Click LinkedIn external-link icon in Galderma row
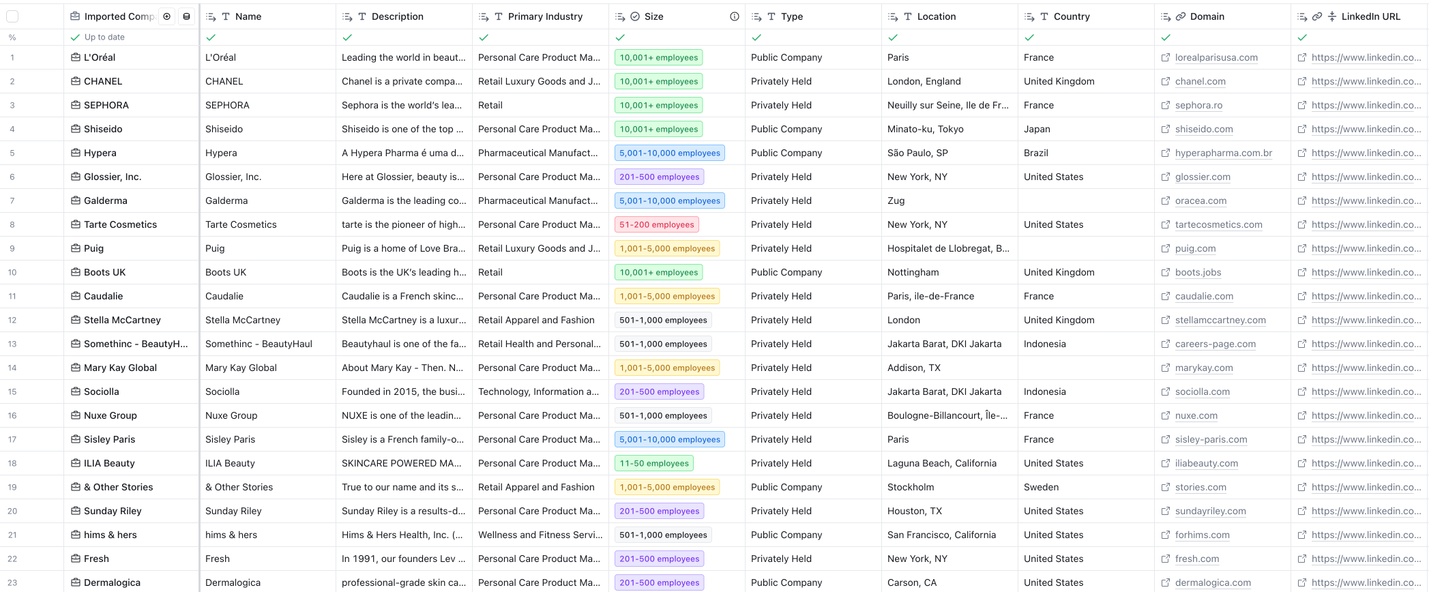Screen dimensions: 1429x592 click(1302, 201)
